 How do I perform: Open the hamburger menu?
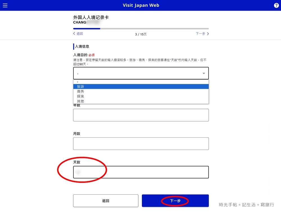[x=5, y=5]
